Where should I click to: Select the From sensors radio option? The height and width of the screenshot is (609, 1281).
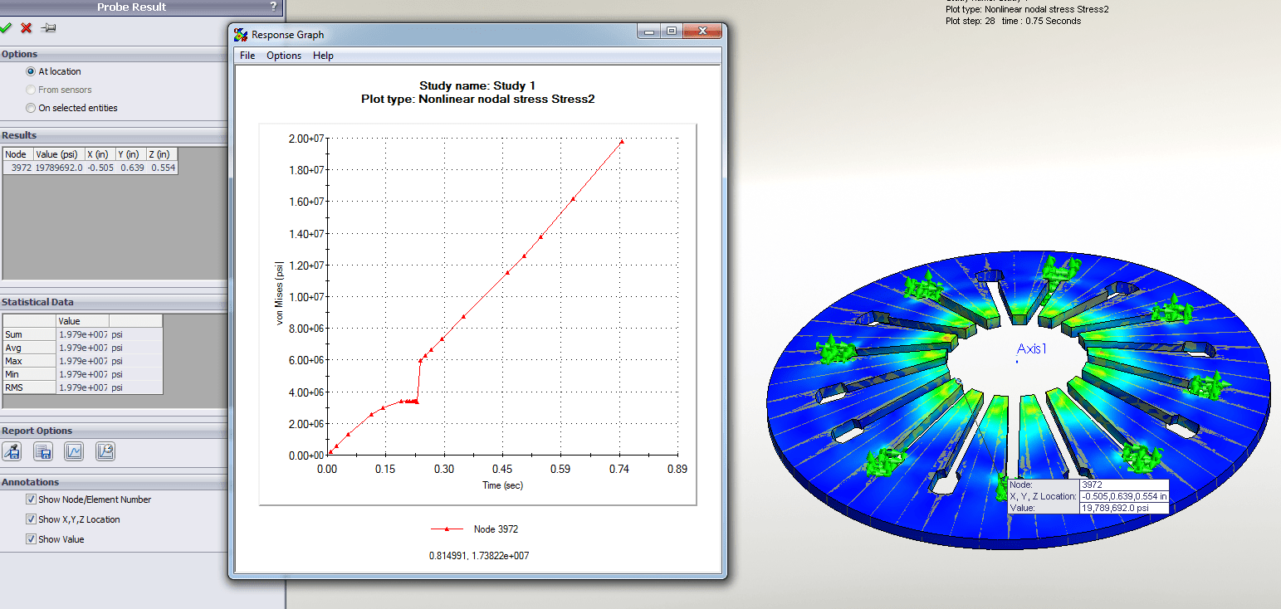31,90
